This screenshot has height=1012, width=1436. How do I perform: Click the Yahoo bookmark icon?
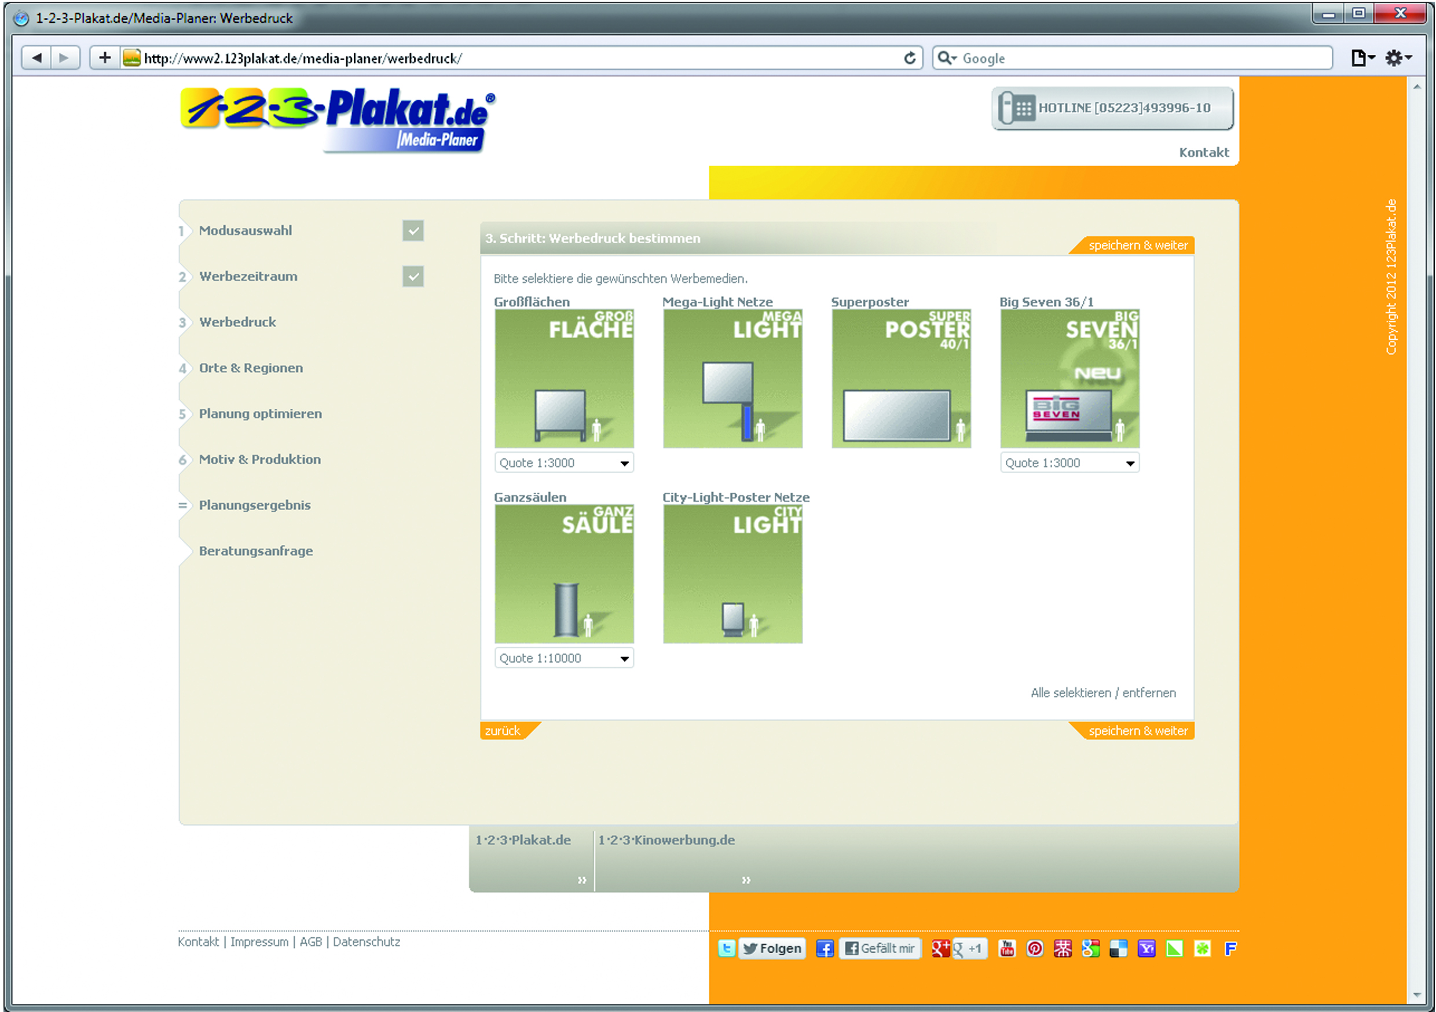click(x=1146, y=948)
